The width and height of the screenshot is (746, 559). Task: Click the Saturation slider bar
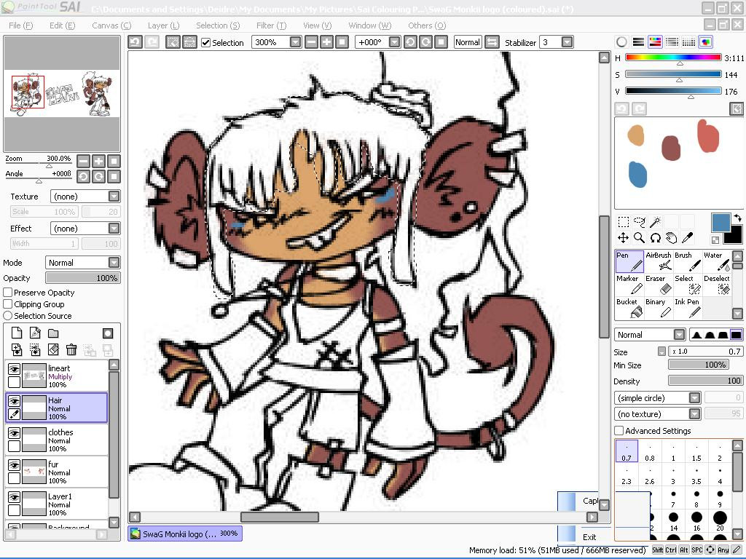673,74
